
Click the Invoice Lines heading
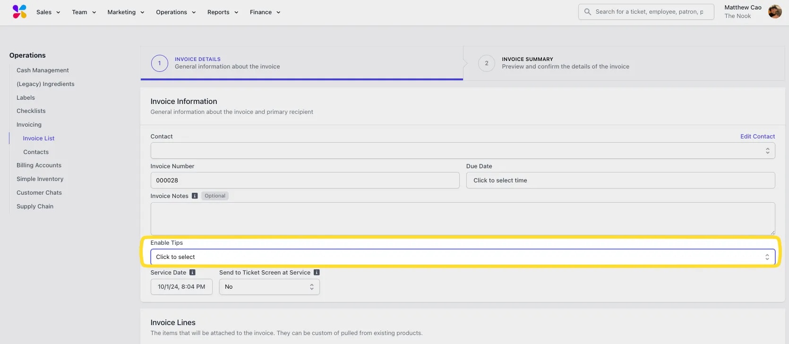(173, 323)
